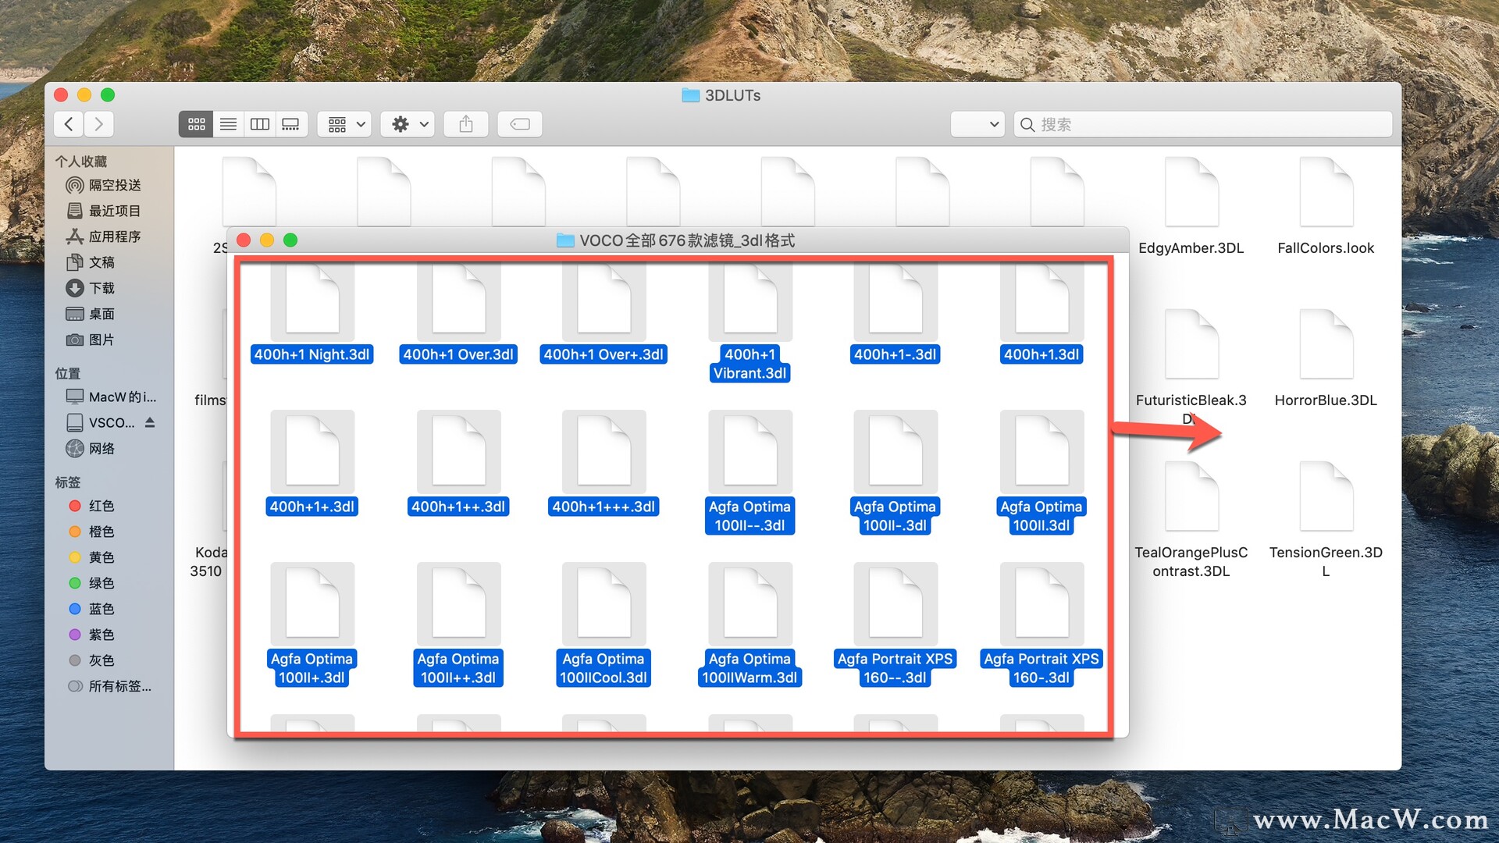Image resolution: width=1499 pixels, height=843 pixels.
Task: Switch to list view mode
Action: coord(228,124)
